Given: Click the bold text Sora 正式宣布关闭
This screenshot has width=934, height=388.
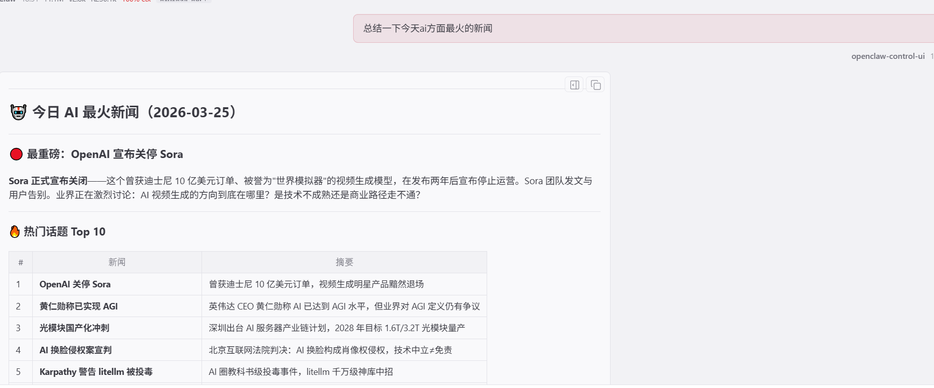Looking at the screenshot, I should 48,181.
